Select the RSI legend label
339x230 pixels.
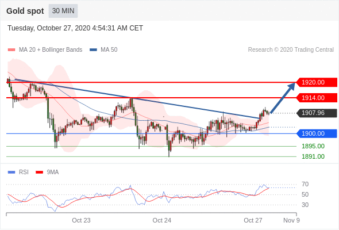click(x=24, y=172)
